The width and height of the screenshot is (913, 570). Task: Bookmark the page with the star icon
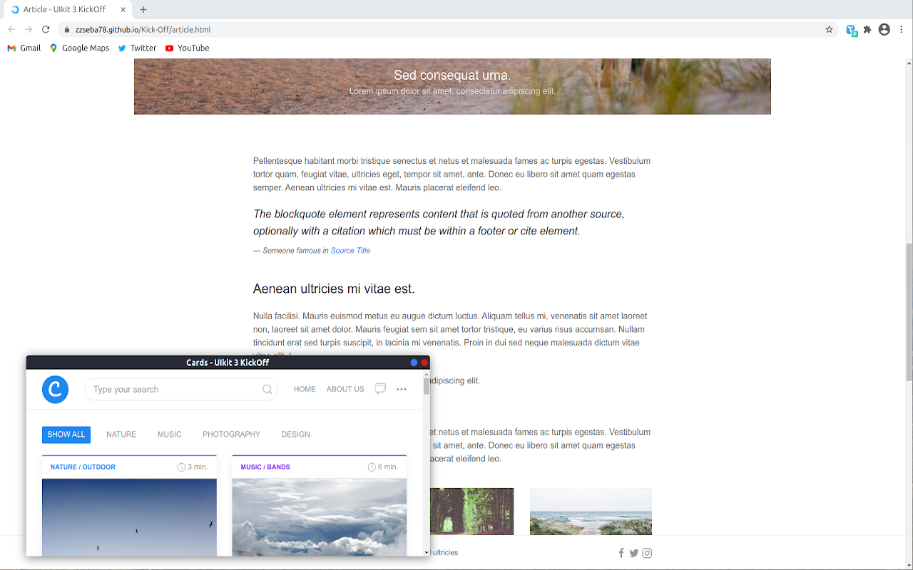click(829, 29)
